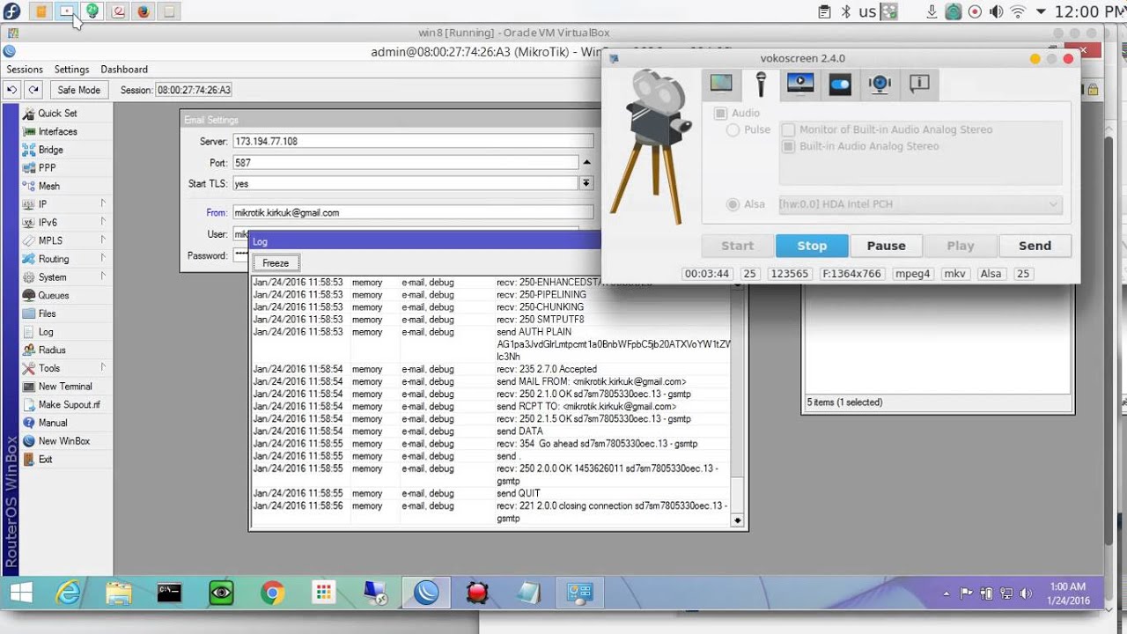Switch to vokoscreen webcam tab
The width and height of the screenshot is (1127, 634).
(x=880, y=84)
